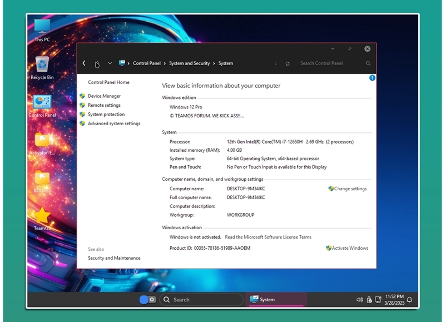Open the Recycle Bin desktop icon
Screen dimensions: 445x322
click(42, 68)
